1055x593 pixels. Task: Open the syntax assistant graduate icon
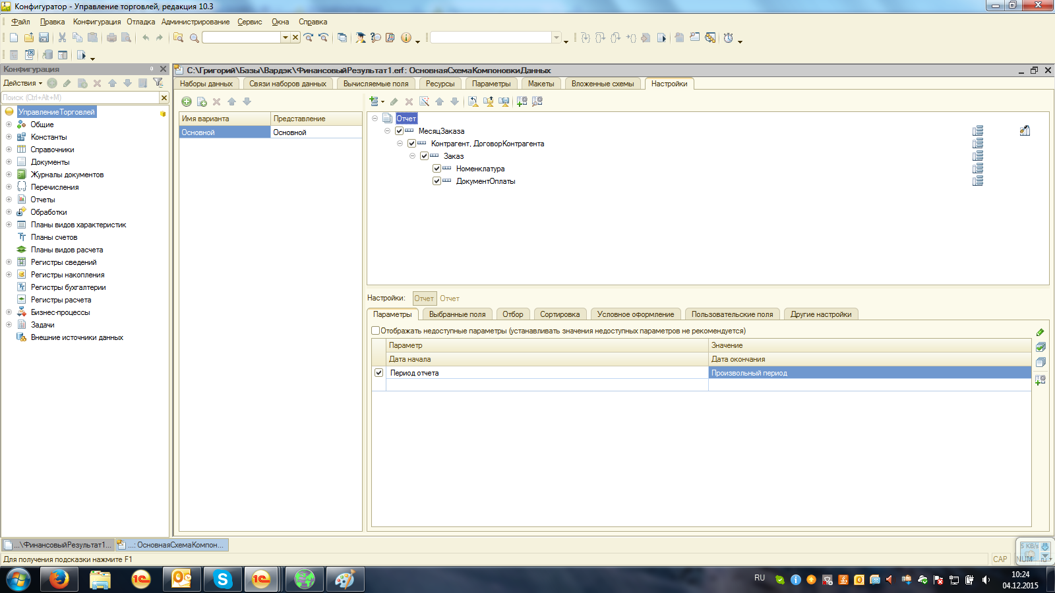pyautogui.click(x=361, y=38)
